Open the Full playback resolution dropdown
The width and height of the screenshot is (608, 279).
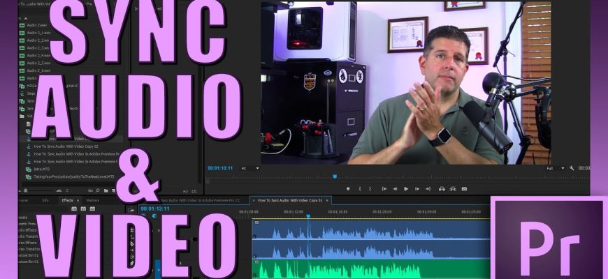click(x=555, y=168)
